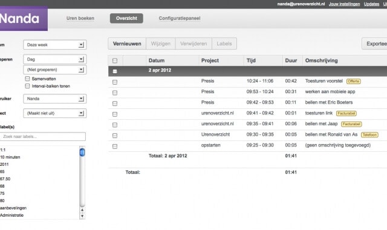This screenshot has height=230, width=387.
Task: Check the bellen met Jaap row checkbox
Action: [x=115, y=125]
